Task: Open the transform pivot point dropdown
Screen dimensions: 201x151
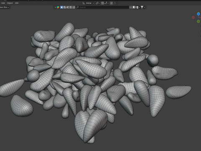Action: click(98, 3)
